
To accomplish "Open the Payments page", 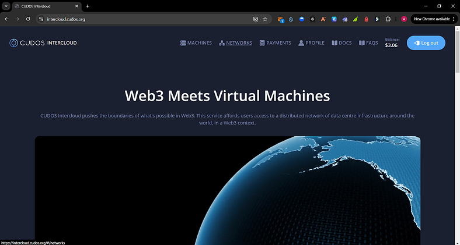I will pos(276,43).
